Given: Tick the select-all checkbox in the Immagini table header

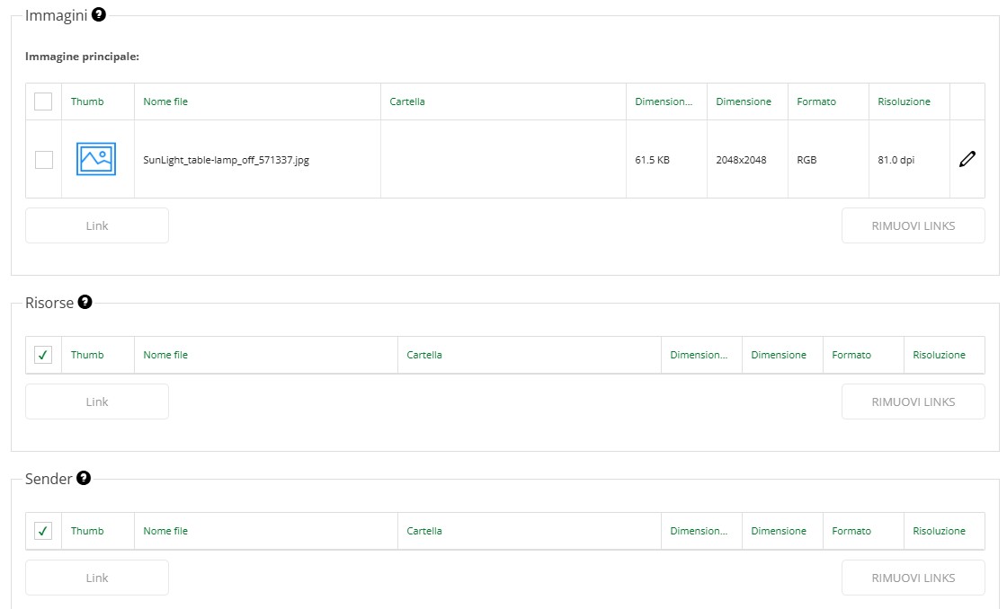Looking at the screenshot, I should (x=43, y=101).
